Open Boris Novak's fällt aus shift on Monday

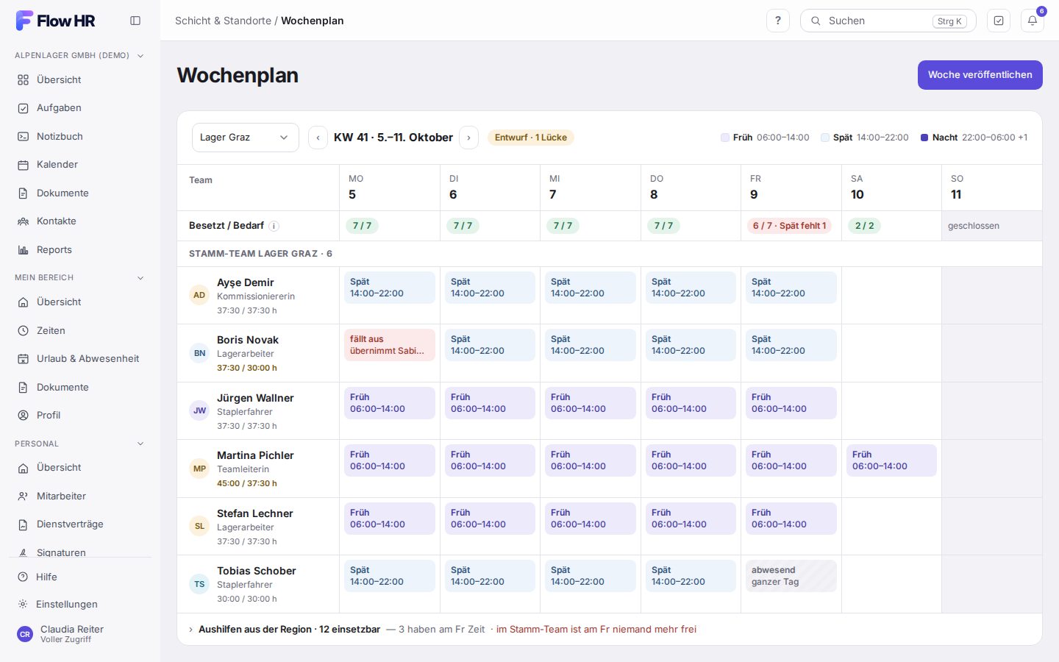coord(390,345)
